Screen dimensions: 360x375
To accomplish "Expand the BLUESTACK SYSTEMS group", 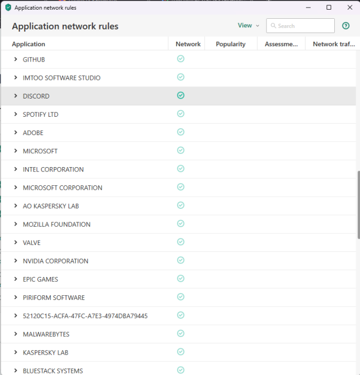I will 16,371.
